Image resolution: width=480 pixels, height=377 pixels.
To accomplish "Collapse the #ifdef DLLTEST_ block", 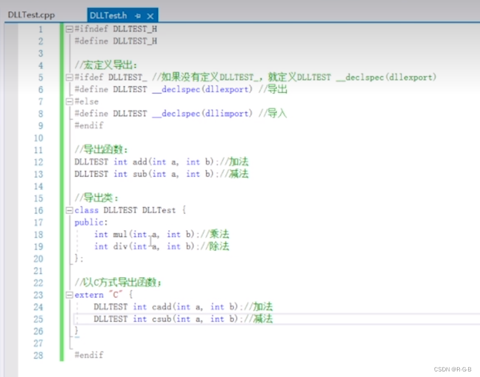I will coord(69,77).
